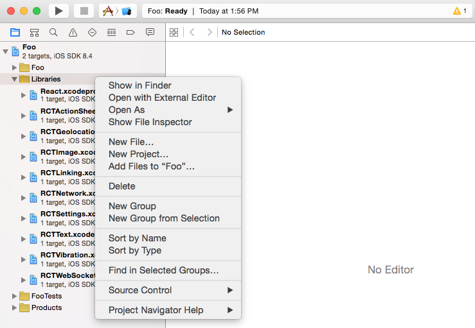Expand the FooTests group
475x328 pixels.
(14, 296)
